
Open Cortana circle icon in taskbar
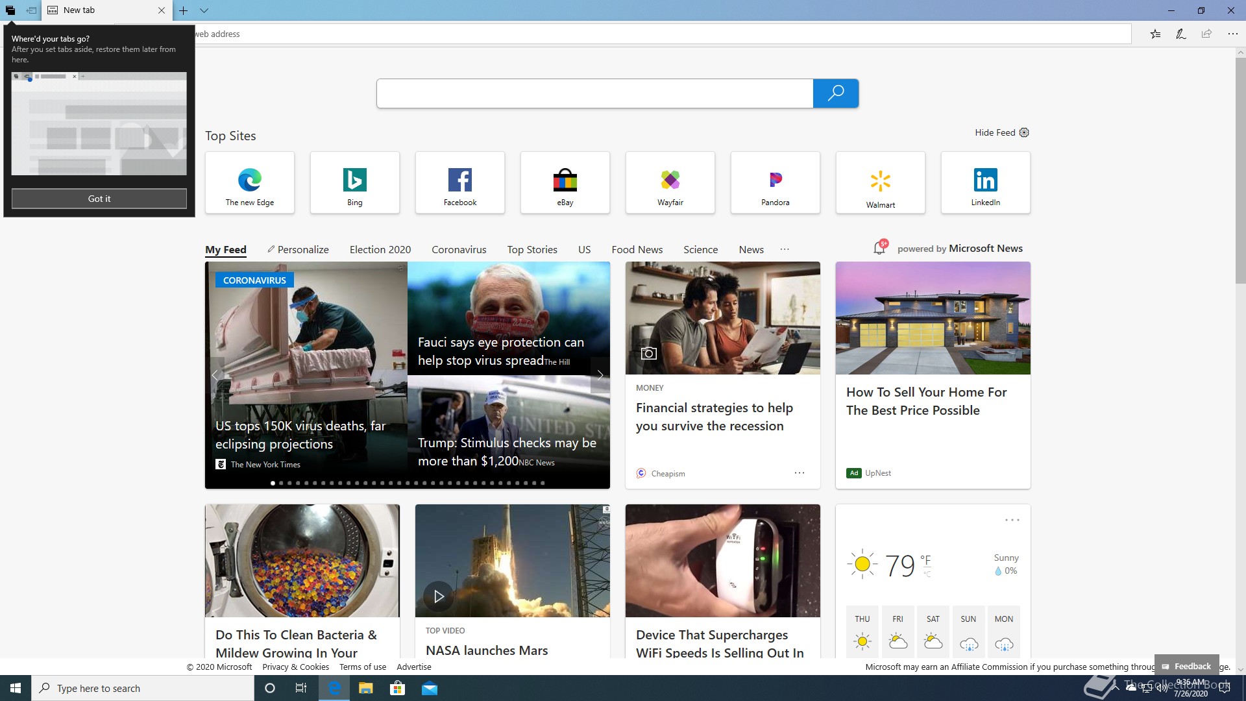tap(270, 688)
